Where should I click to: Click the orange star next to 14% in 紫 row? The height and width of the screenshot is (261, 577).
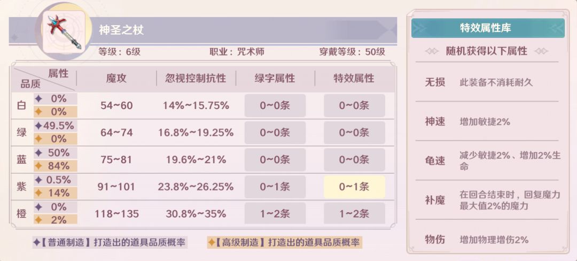pos(38,193)
